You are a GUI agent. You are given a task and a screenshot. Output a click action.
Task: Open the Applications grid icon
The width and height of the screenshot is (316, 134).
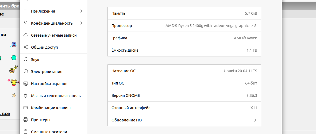26,11
